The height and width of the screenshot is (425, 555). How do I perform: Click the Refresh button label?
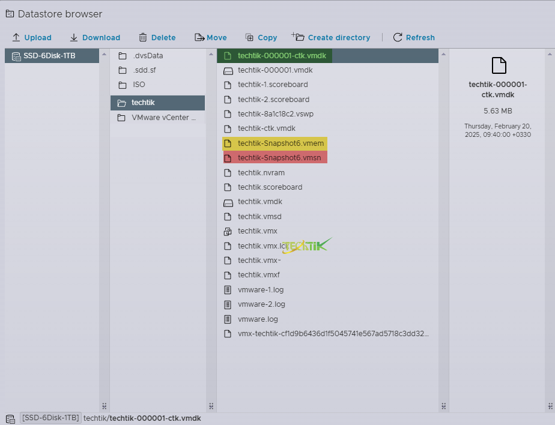click(420, 37)
